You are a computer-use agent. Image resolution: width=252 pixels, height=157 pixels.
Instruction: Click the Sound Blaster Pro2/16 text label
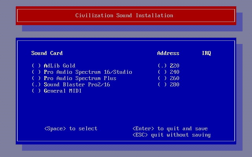(77, 85)
